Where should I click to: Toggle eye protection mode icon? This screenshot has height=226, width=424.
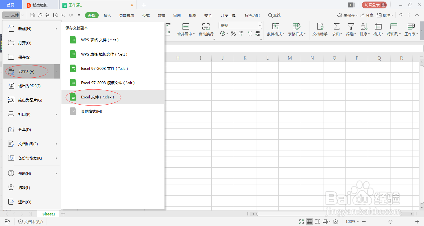click(x=336, y=222)
